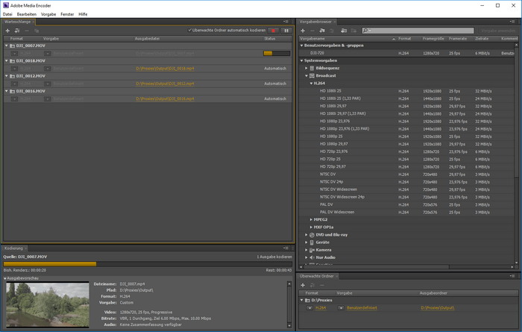The height and width of the screenshot is (332, 522).
Task: Click the Kodierung encoding progress bar
Action: [148, 264]
